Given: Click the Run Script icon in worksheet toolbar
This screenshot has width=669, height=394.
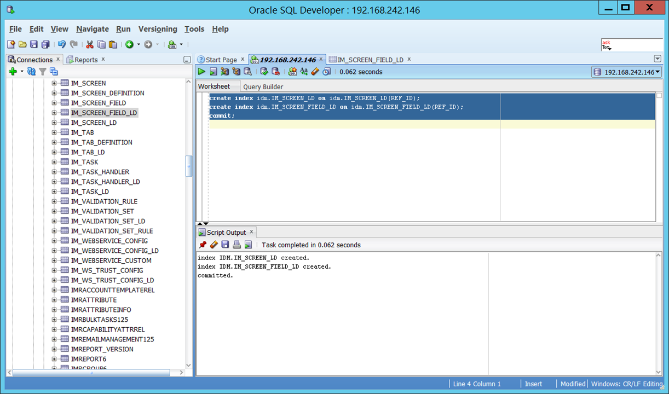Looking at the screenshot, I should click(x=214, y=72).
